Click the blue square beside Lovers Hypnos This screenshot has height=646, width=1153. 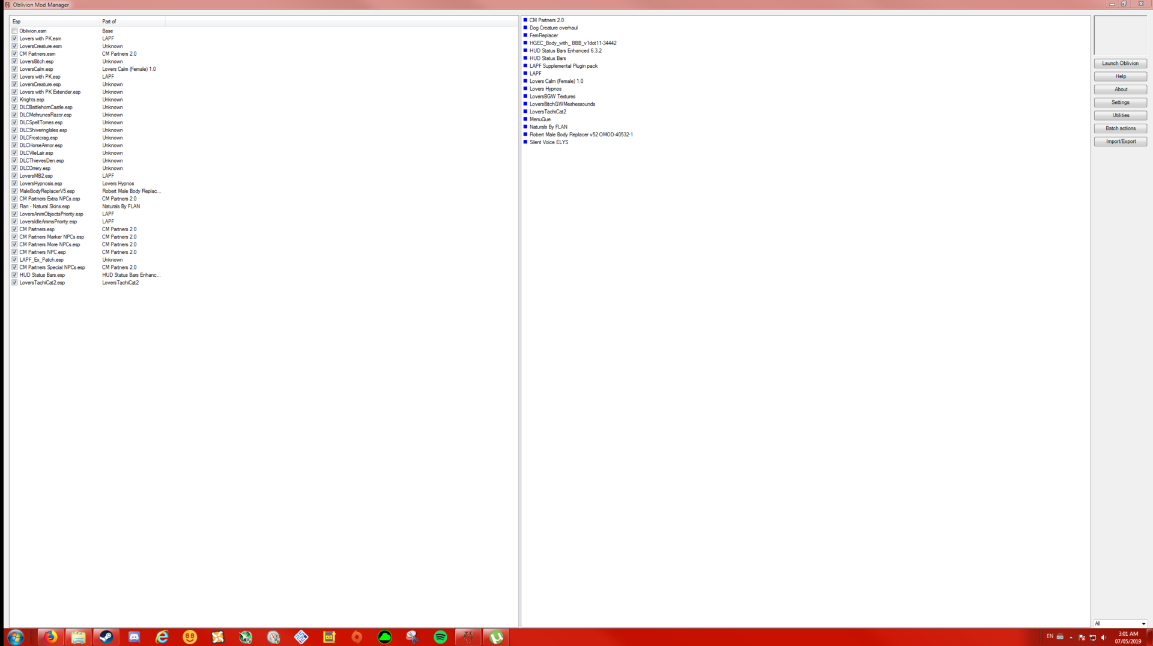(525, 88)
